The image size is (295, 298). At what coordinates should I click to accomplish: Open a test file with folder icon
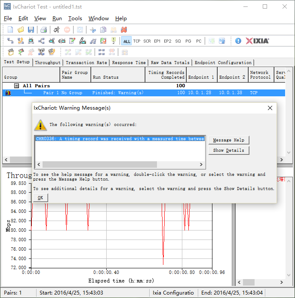(21, 30)
